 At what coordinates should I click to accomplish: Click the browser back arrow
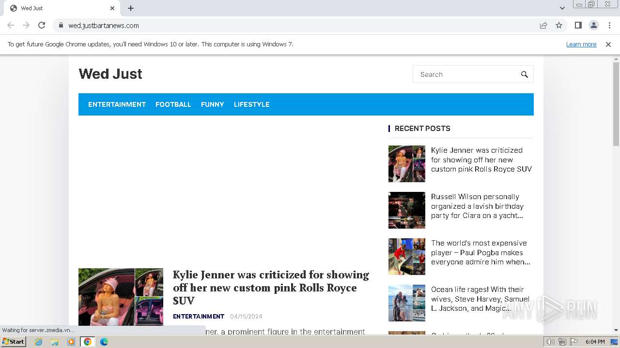click(x=11, y=25)
